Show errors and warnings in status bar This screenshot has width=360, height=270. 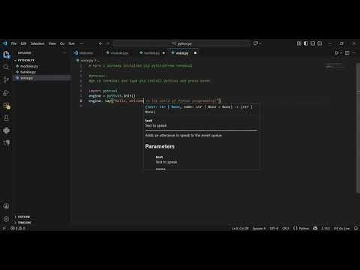(x=18, y=228)
